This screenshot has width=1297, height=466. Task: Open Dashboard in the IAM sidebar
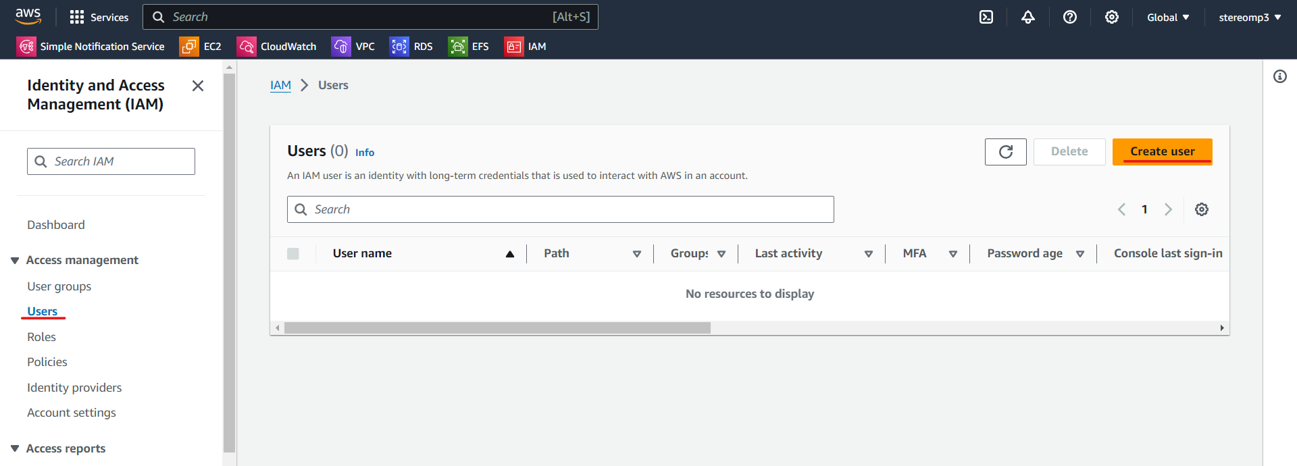pyautogui.click(x=56, y=225)
